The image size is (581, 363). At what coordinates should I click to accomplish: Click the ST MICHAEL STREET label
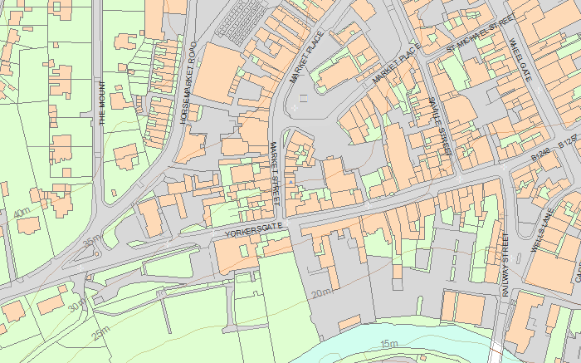(x=481, y=32)
